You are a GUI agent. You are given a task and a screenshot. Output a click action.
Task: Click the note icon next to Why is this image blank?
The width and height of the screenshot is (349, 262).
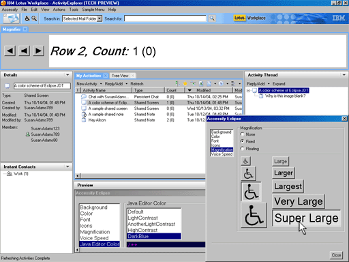[x=261, y=96]
